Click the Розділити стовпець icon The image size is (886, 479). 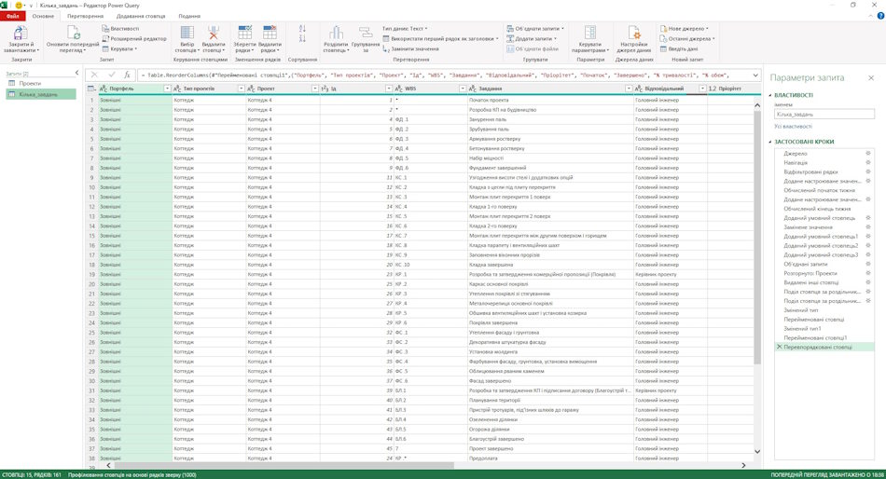click(336, 33)
